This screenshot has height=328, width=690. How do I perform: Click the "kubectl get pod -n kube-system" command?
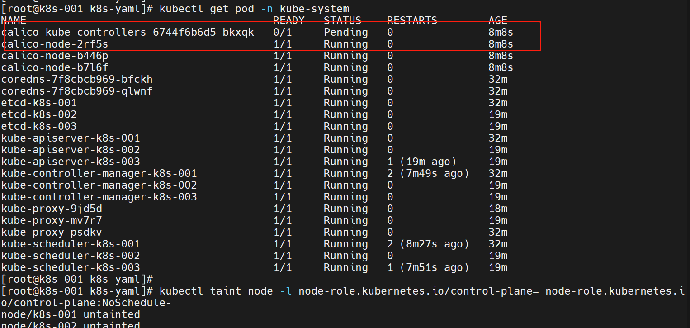(x=255, y=9)
